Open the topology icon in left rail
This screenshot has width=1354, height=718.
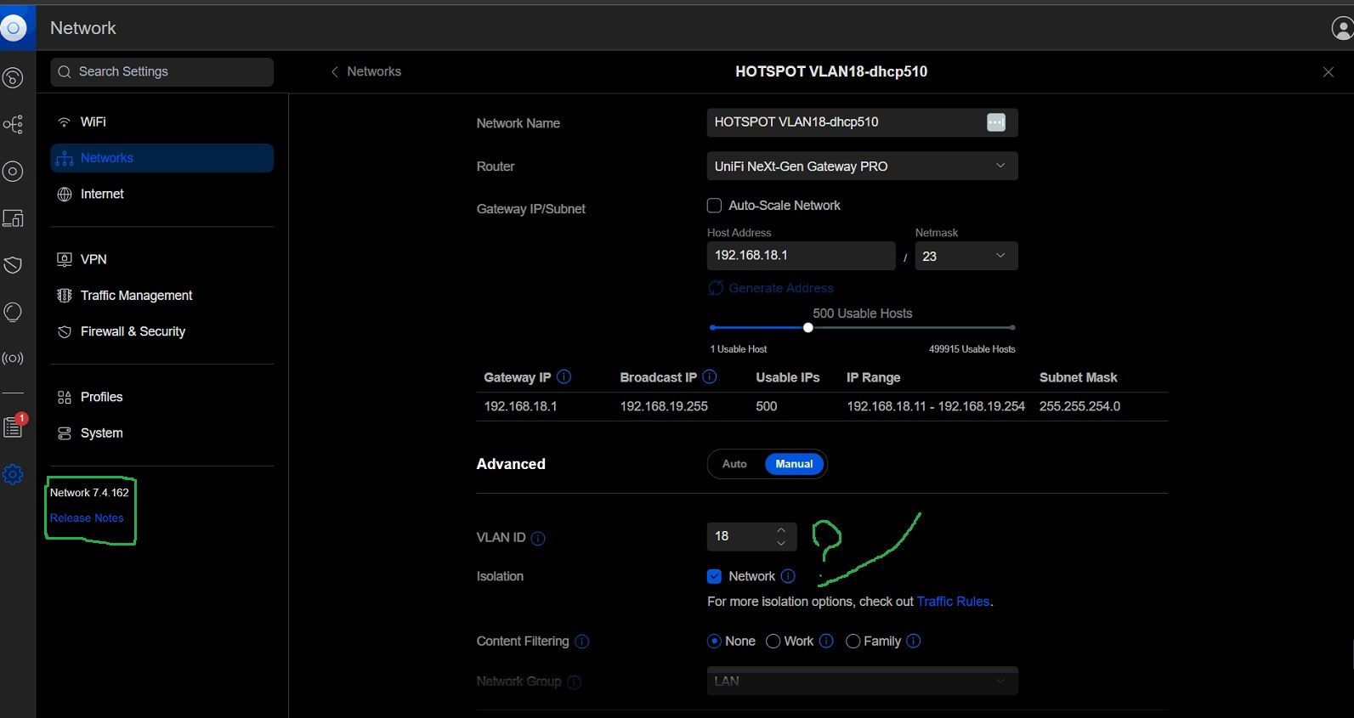13,125
